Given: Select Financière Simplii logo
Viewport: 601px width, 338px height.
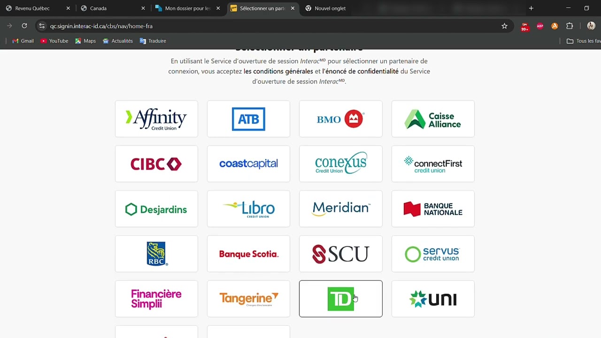Looking at the screenshot, I should 156,299.
